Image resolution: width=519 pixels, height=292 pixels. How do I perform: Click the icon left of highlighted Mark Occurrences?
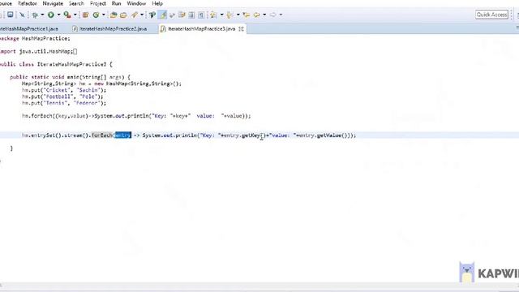click(x=152, y=15)
